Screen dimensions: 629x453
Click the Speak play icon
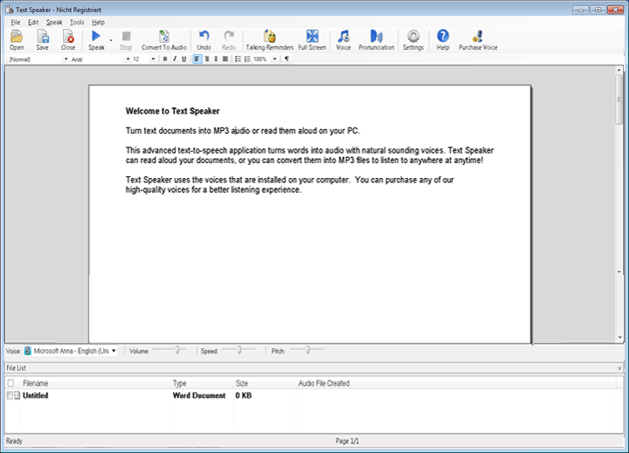pos(95,37)
